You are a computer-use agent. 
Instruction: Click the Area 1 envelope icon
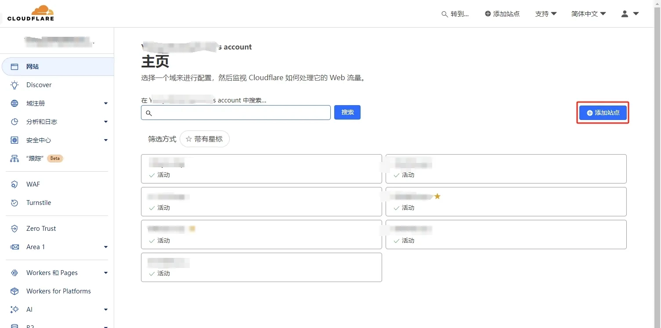pyautogui.click(x=14, y=247)
